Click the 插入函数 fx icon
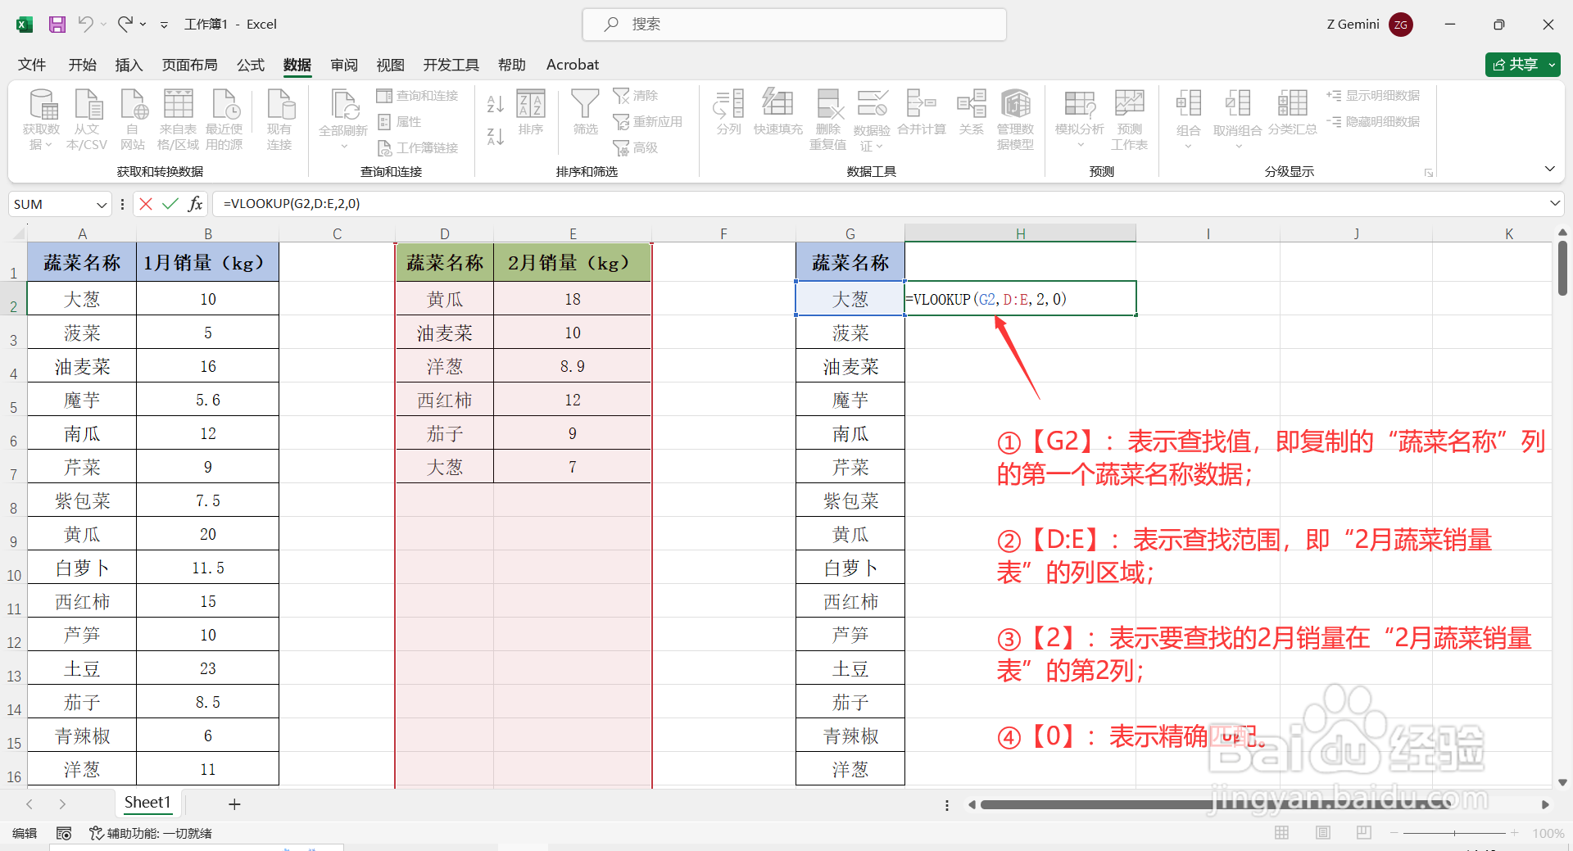The image size is (1573, 851). (196, 203)
